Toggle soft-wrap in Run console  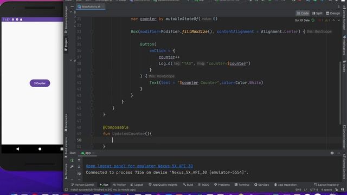pos(79,173)
